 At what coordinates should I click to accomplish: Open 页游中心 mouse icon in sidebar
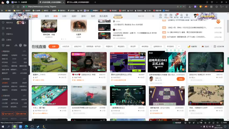click(3, 34)
